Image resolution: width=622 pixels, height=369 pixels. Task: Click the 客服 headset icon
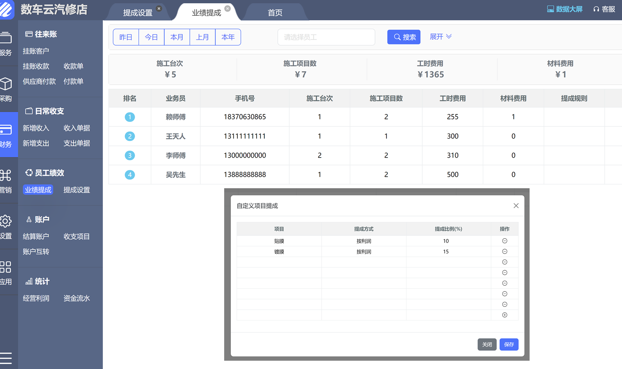(x=596, y=9)
